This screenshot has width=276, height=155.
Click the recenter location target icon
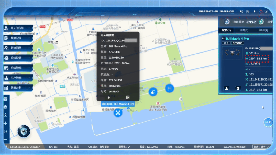click(5, 115)
